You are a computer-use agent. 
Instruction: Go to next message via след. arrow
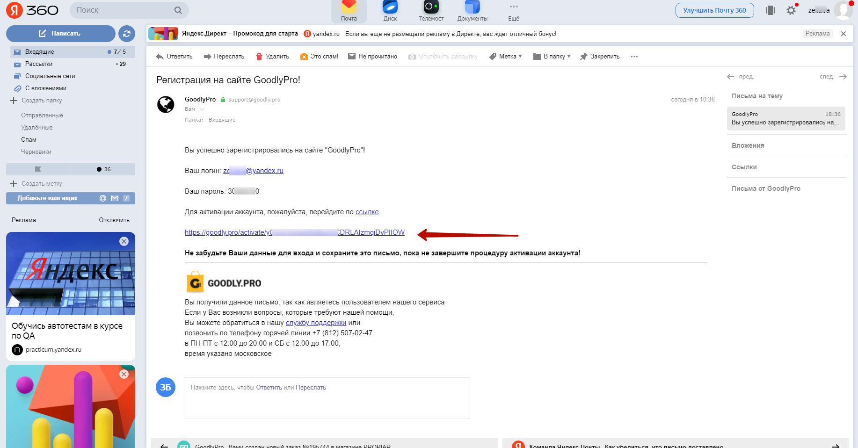[833, 77]
